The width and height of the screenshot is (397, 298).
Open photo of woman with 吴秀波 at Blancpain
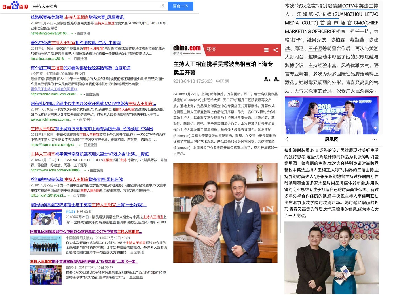225,213
